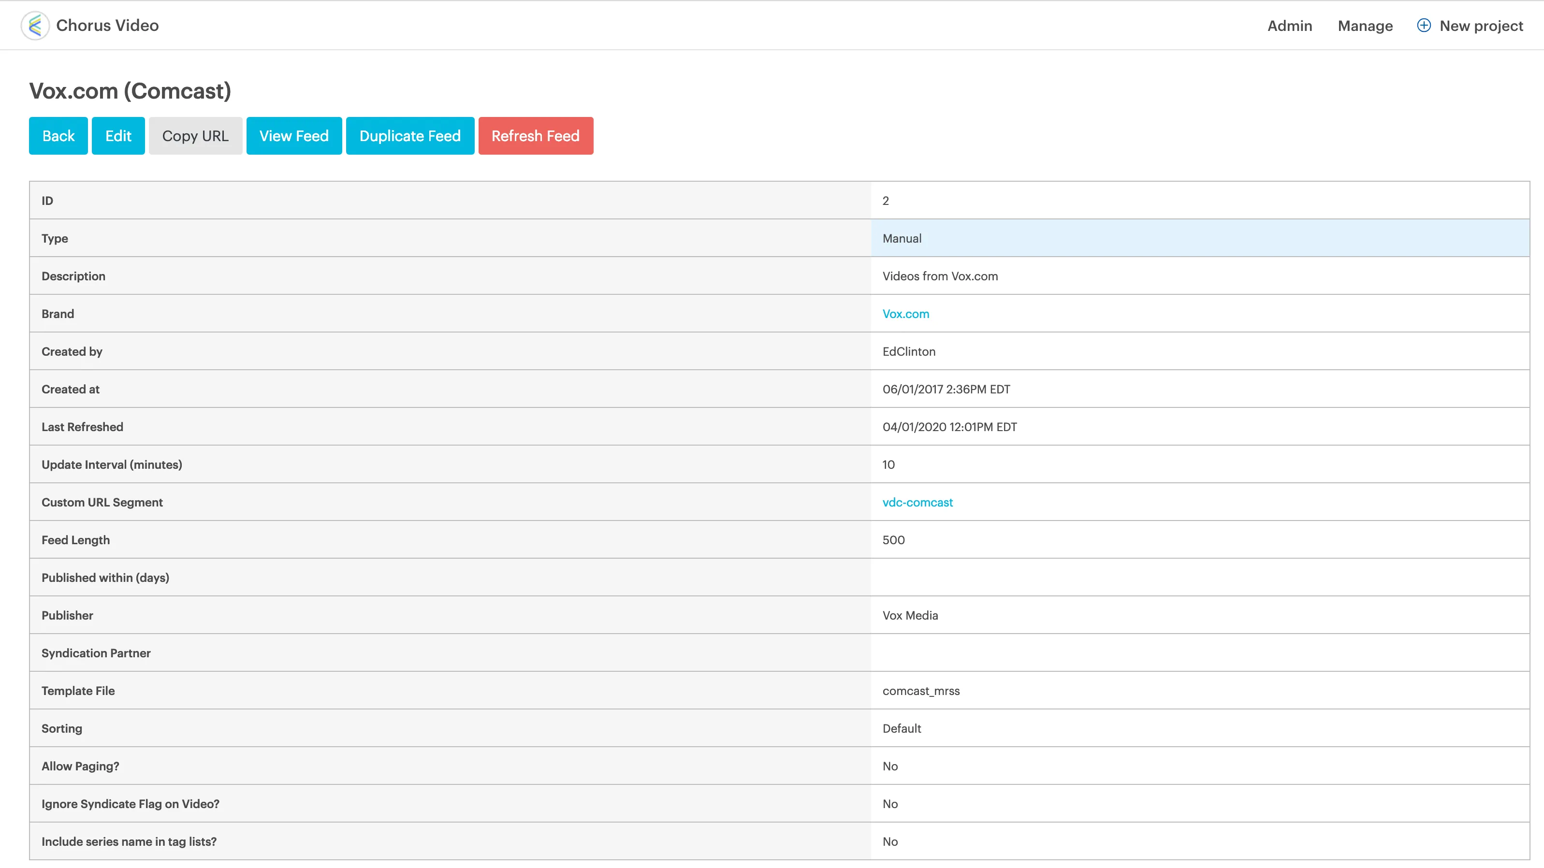The height and width of the screenshot is (868, 1544).
Task: Click the Brand row label
Action: click(x=58, y=314)
